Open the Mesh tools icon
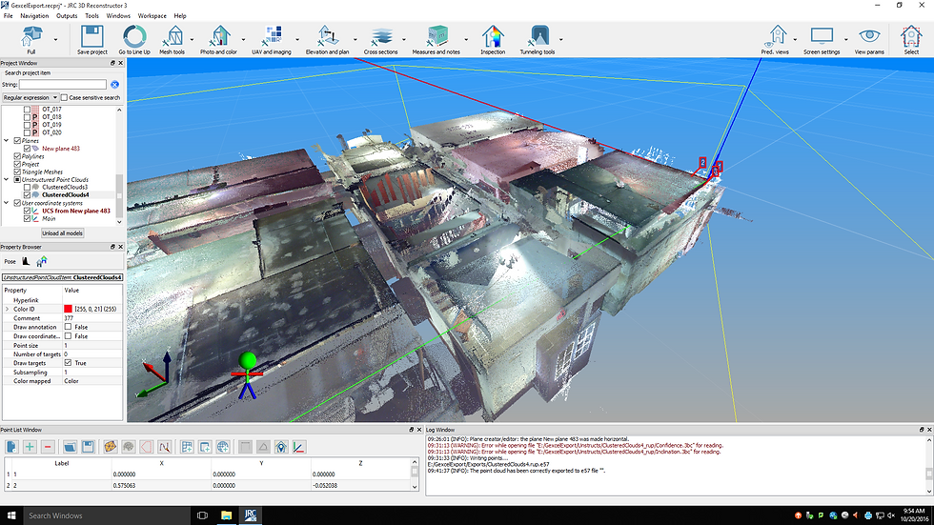The image size is (934, 525). pos(173,36)
